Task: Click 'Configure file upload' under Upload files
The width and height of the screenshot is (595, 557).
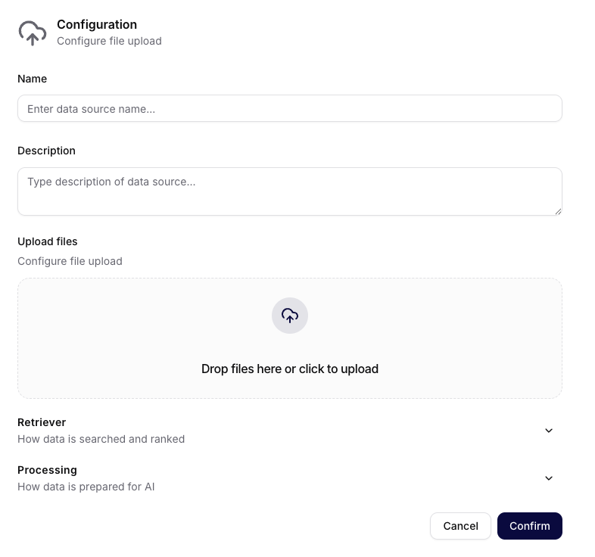Action: coord(70,261)
